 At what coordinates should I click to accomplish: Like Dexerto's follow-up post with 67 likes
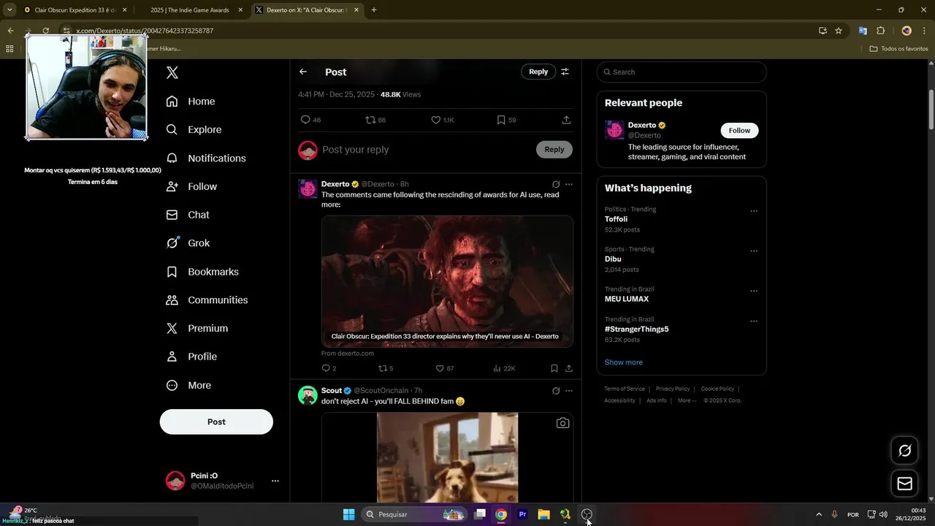[x=444, y=368]
